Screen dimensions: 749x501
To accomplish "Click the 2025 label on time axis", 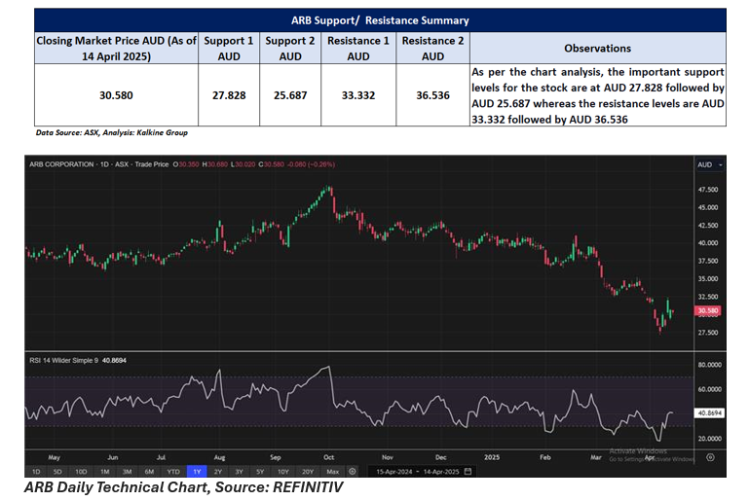I will tap(492, 457).
